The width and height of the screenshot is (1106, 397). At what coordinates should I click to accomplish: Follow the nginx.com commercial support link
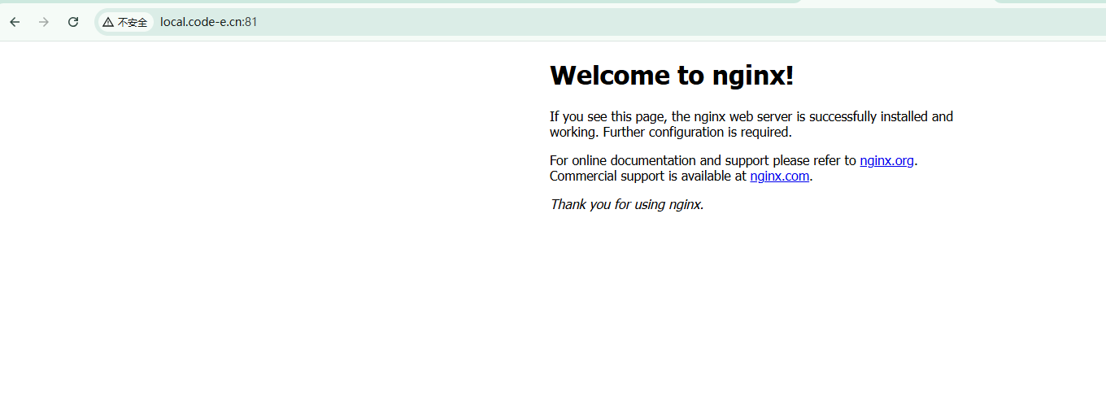[779, 176]
